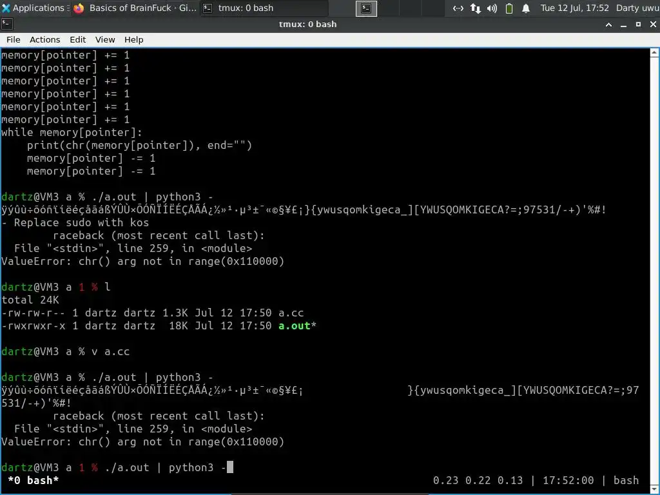
Task: Click the a.out* filename in the listing
Action: coord(297,325)
